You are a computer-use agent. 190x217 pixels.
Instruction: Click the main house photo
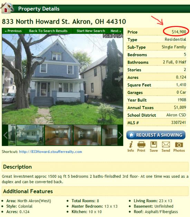(x=63, y=79)
